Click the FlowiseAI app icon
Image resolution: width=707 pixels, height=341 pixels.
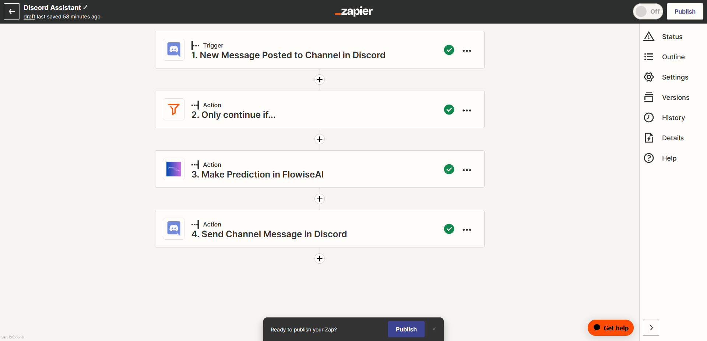(174, 169)
